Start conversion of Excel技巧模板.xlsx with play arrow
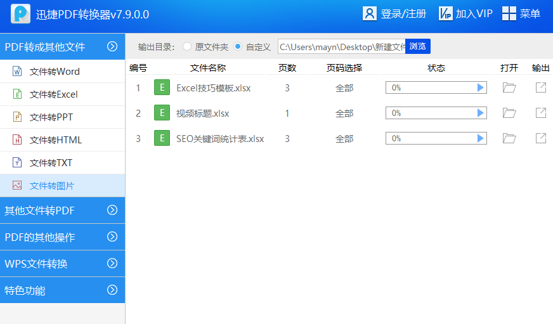Viewport: 553px width, 324px height. [x=480, y=87]
